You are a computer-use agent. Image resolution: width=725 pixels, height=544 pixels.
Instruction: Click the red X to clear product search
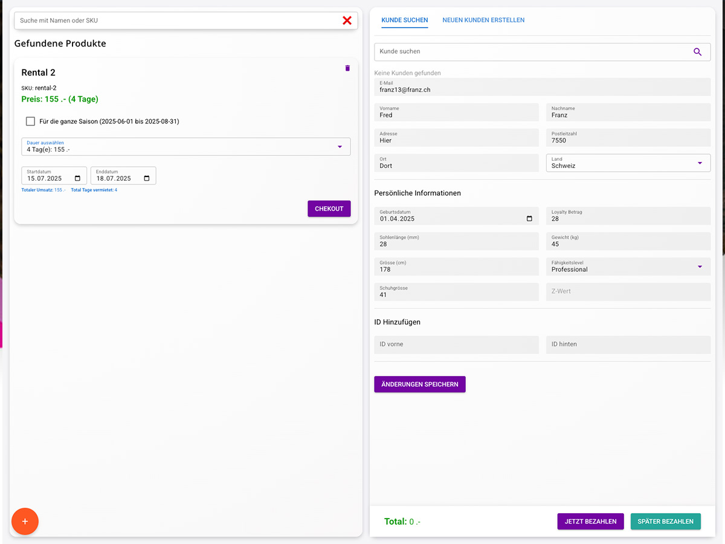tap(347, 21)
